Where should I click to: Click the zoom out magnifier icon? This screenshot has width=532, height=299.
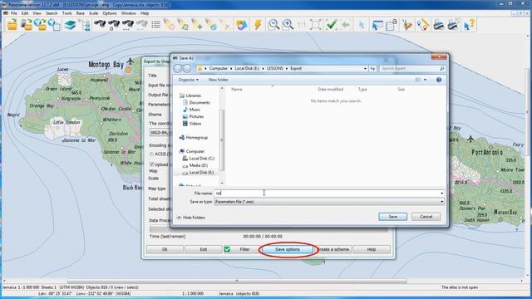273,25
